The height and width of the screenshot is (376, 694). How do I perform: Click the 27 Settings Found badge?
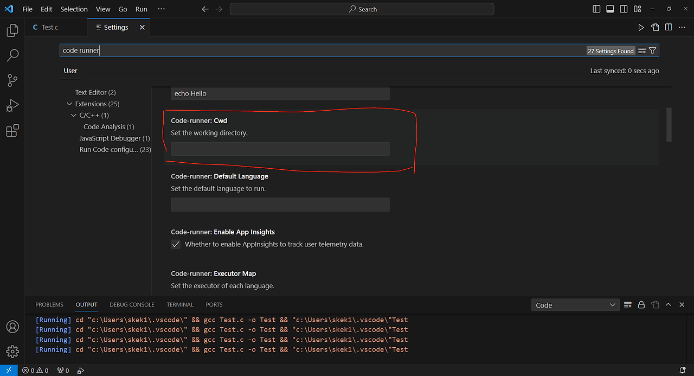point(611,51)
